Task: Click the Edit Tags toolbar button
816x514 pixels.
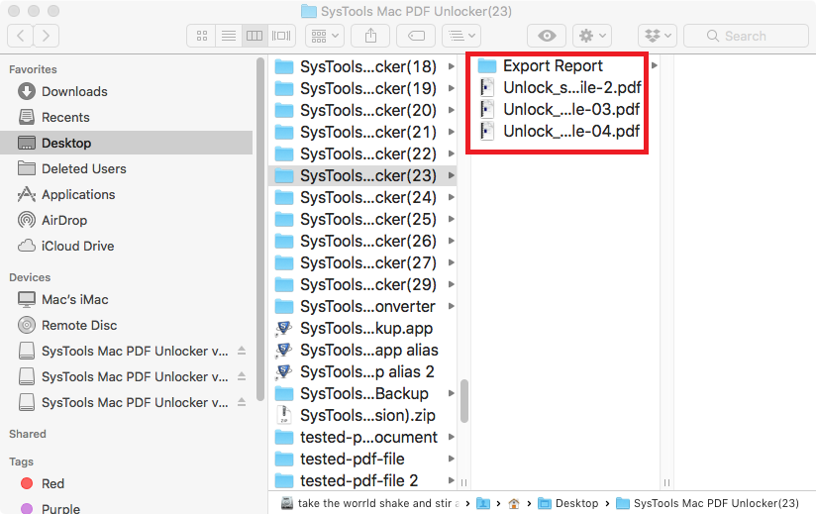Action: [416, 36]
